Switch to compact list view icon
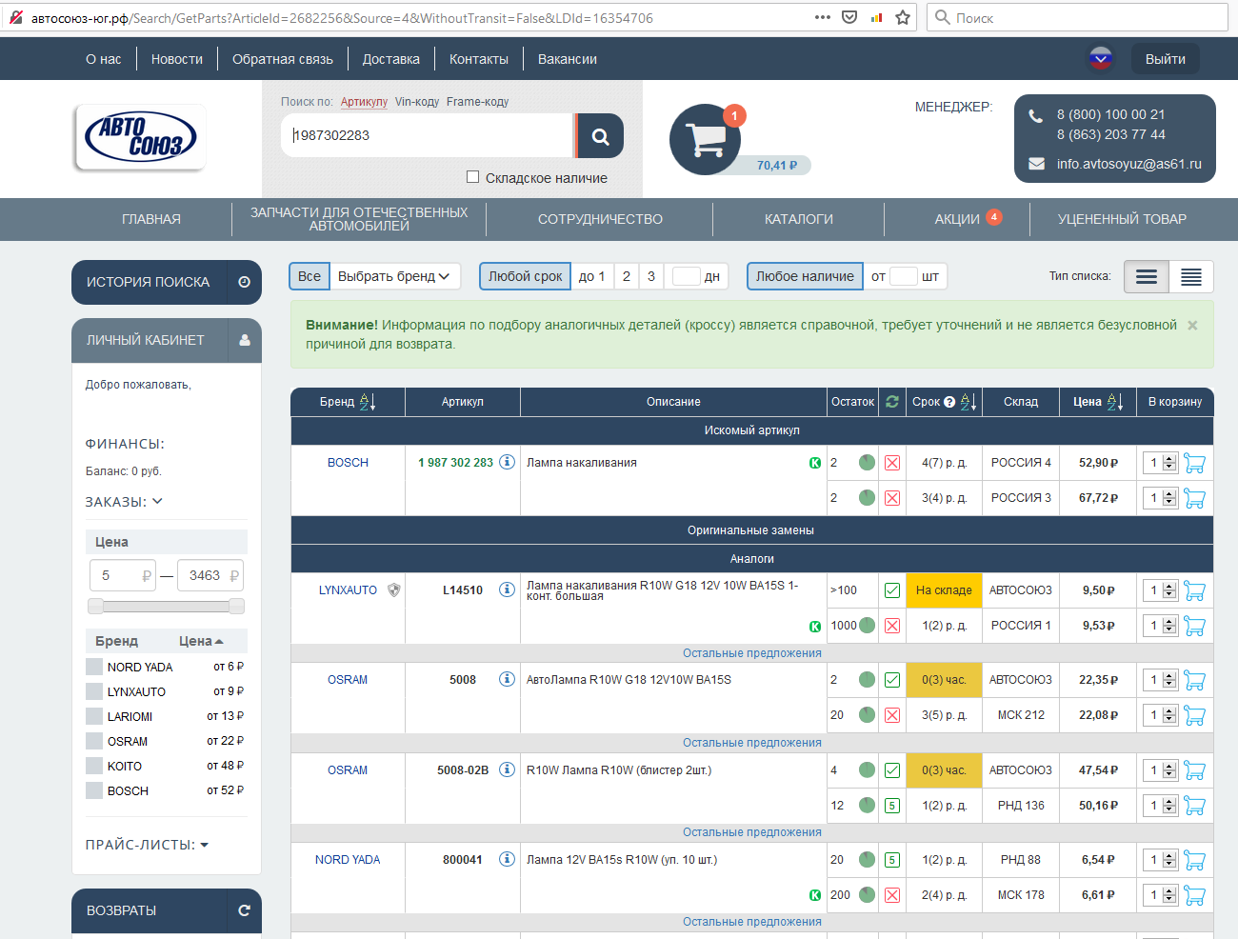 pos(1190,277)
